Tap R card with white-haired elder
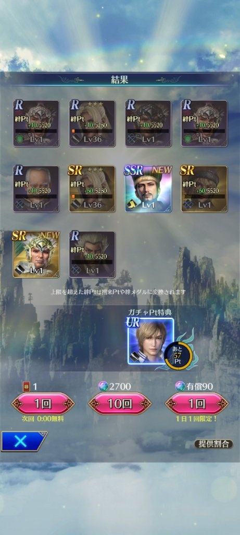The height and width of the screenshot is (535, 240). [x=36, y=189]
